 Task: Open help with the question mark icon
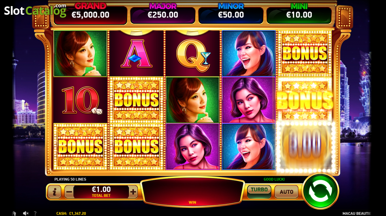coord(35,213)
